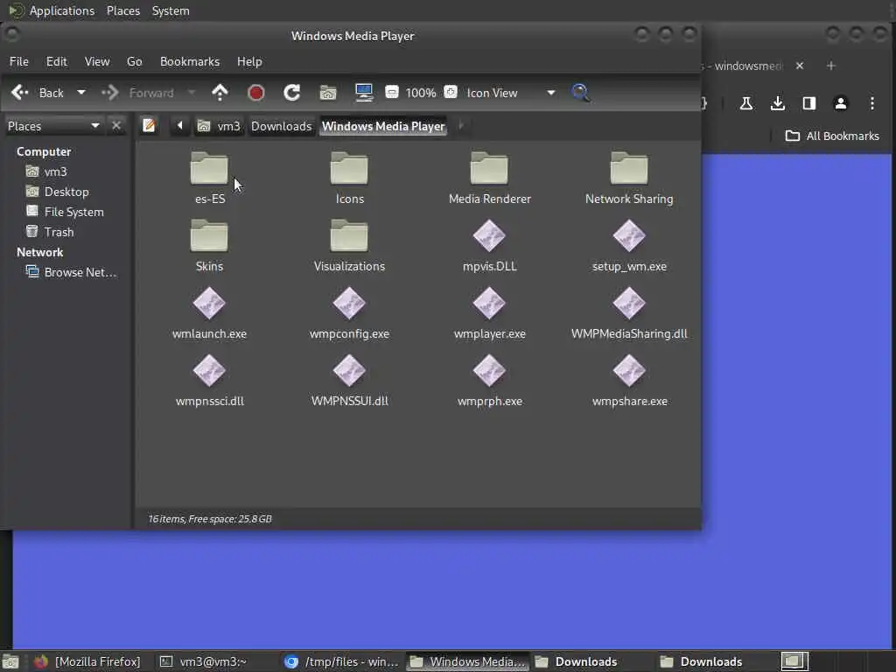Reset zoom via 100% label

coord(421,93)
